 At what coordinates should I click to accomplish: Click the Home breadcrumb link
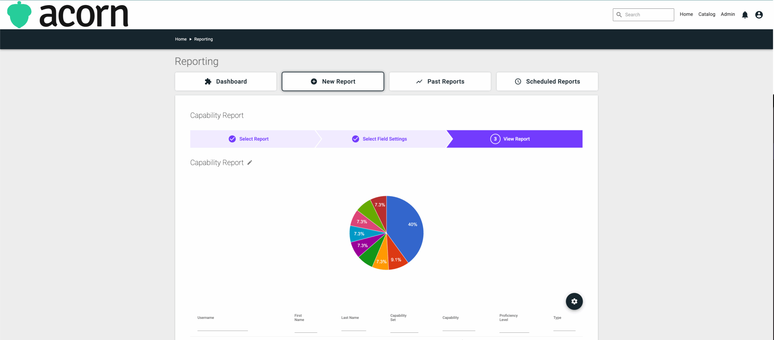[x=180, y=39]
